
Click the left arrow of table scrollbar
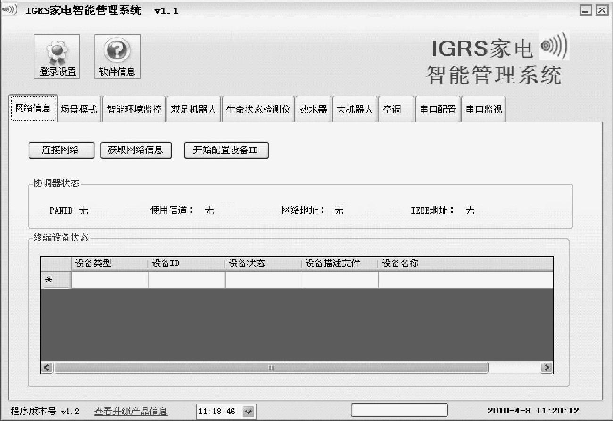(46, 368)
